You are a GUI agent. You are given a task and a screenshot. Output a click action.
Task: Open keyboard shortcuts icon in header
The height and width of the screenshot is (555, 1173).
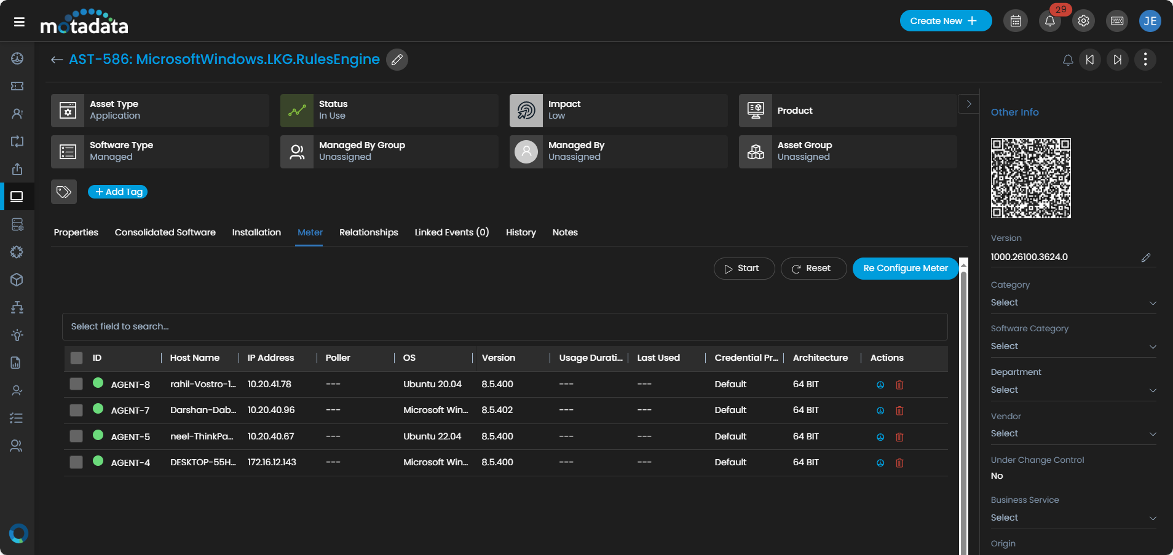click(1117, 21)
